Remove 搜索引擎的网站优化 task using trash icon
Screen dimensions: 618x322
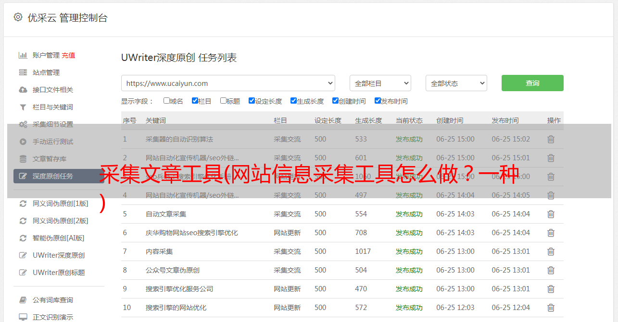click(551, 308)
